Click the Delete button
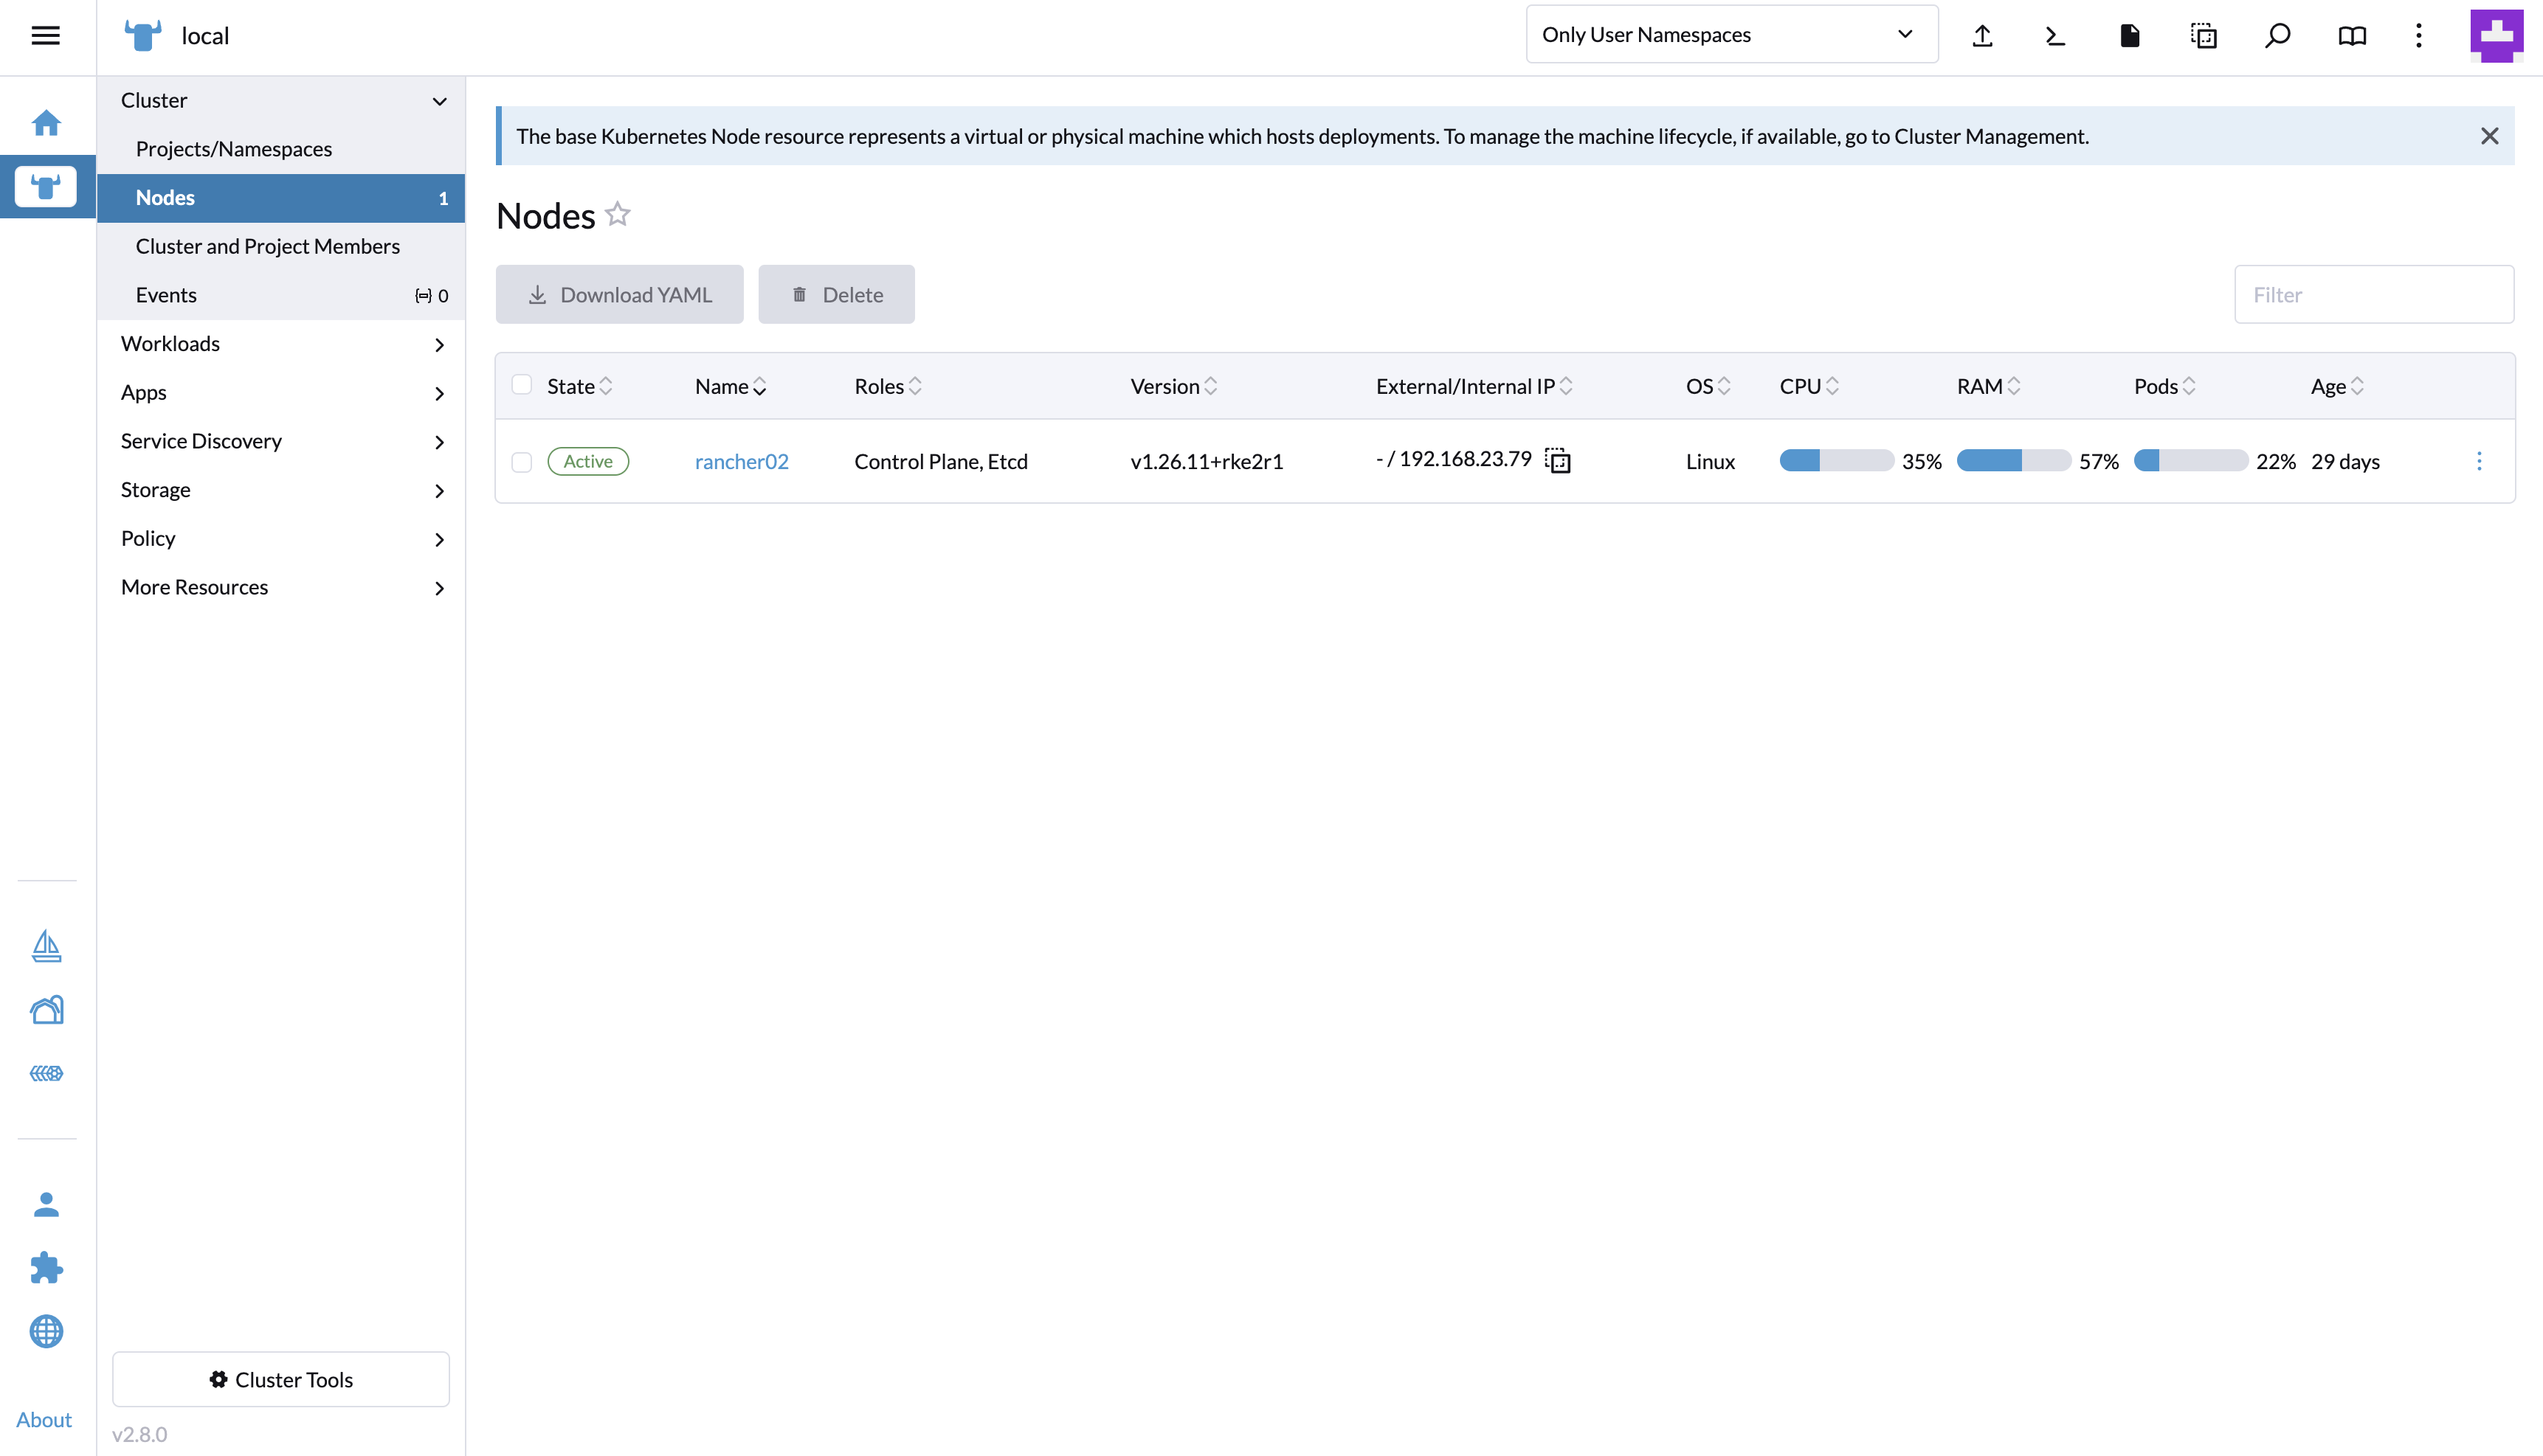The height and width of the screenshot is (1456, 2543). click(836, 294)
